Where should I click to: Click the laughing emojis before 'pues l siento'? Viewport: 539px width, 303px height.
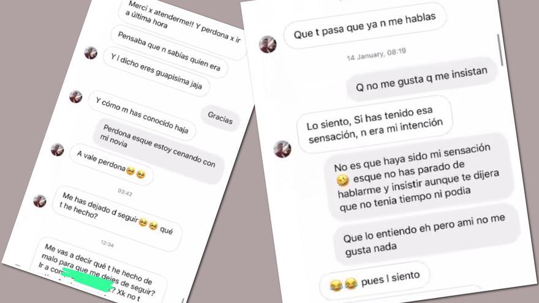point(343,285)
